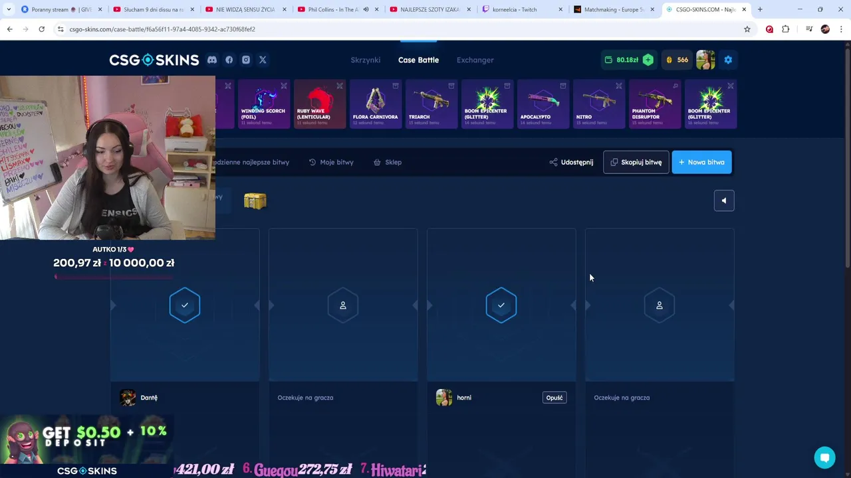This screenshot has height=478, width=851.
Task: Click the address bar URL field
Action: coord(399,29)
